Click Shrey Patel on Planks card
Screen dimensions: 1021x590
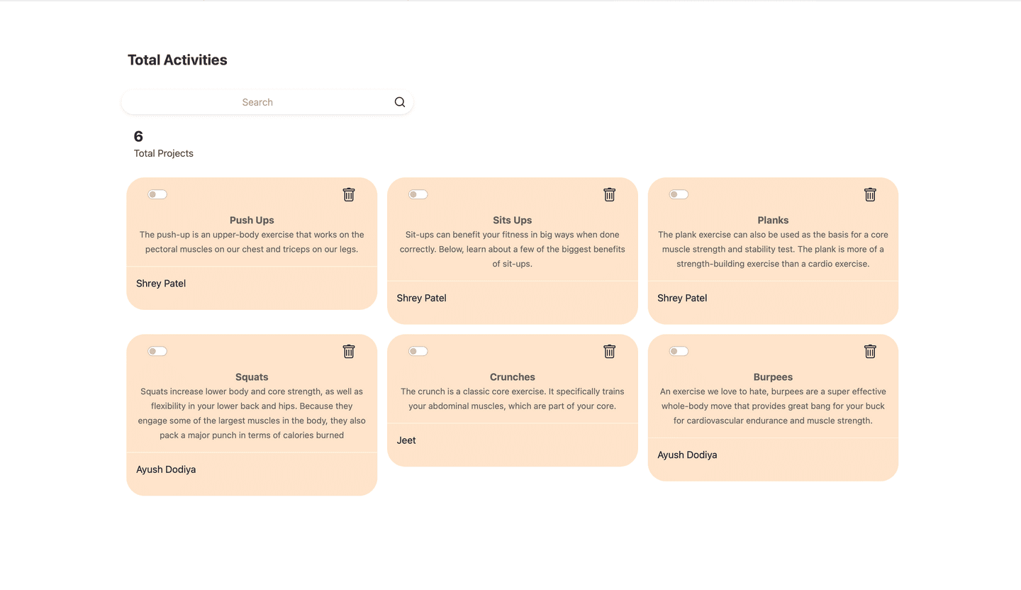point(682,298)
